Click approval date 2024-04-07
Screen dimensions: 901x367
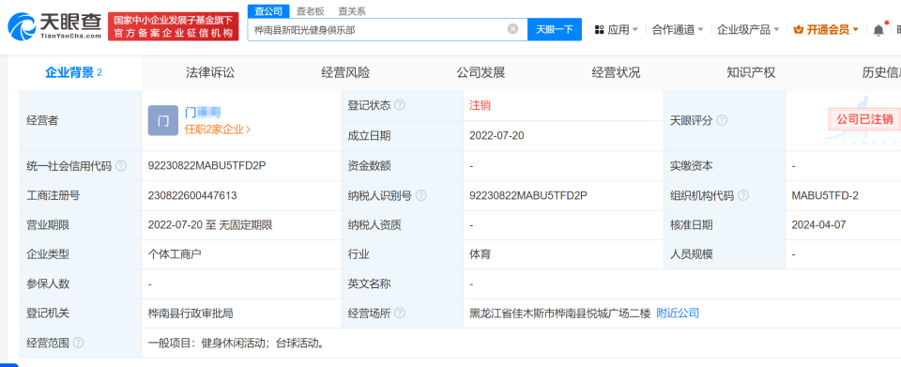(x=818, y=225)
